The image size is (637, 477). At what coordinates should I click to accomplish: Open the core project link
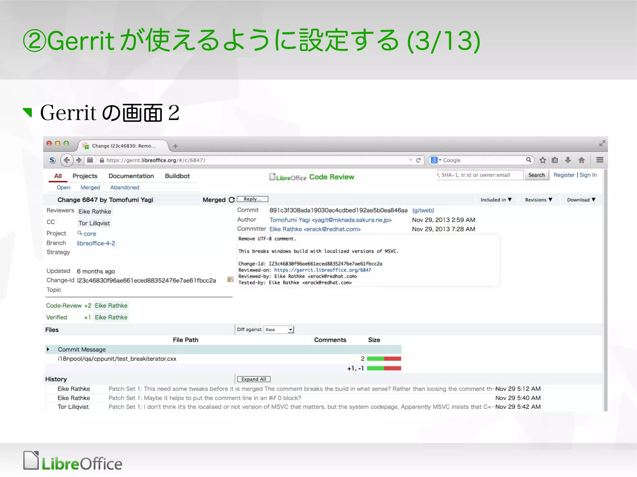point(90,234)
